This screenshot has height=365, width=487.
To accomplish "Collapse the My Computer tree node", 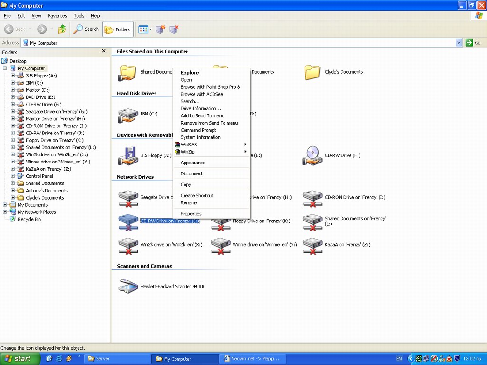I will [x=5, y=68].
